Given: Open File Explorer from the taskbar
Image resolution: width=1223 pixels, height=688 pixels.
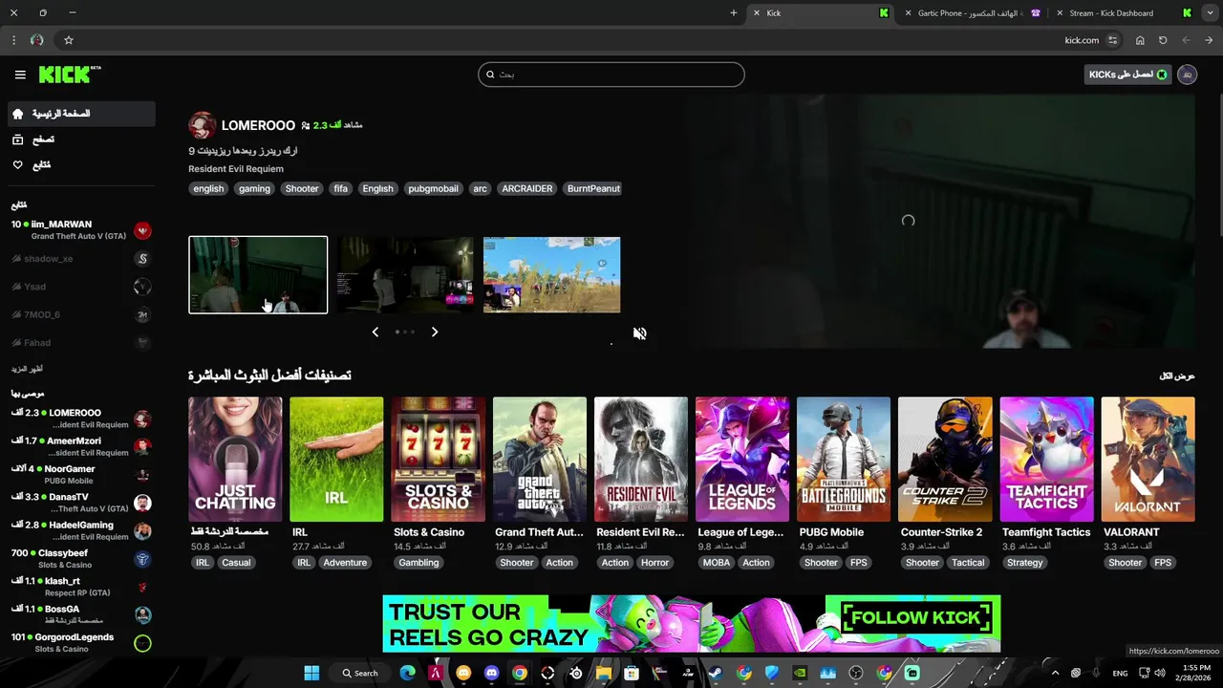Looking at the screenshot, I should (x=604, y=673).
